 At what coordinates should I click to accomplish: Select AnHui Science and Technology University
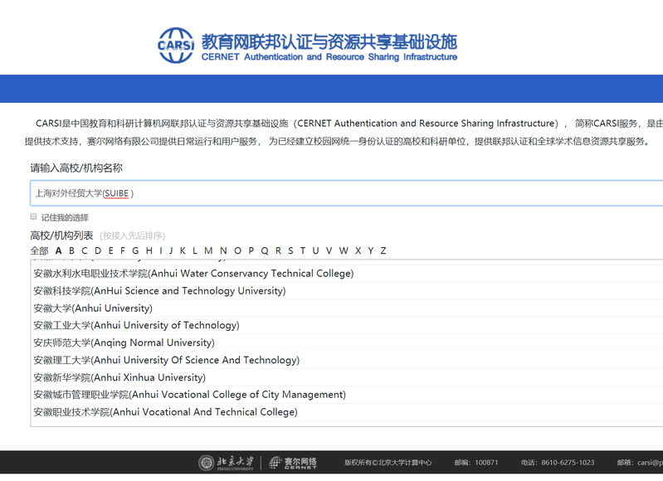tap(348, 291)
